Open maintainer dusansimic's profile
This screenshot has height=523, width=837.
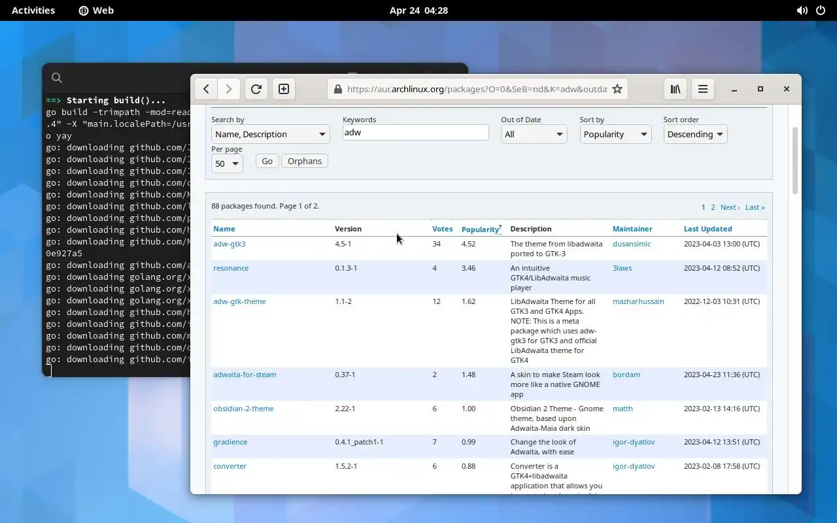[x=632, y=244]
